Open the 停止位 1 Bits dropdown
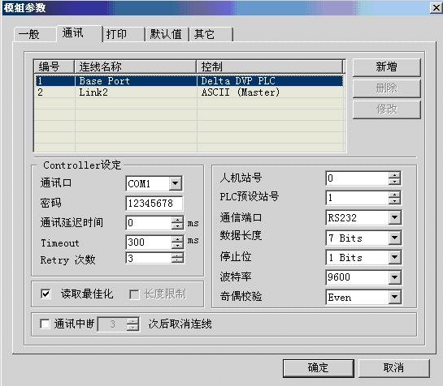Image resolution: width=443 pixels, height=386 pixels. pyautogui.click(x=394, y=257)
